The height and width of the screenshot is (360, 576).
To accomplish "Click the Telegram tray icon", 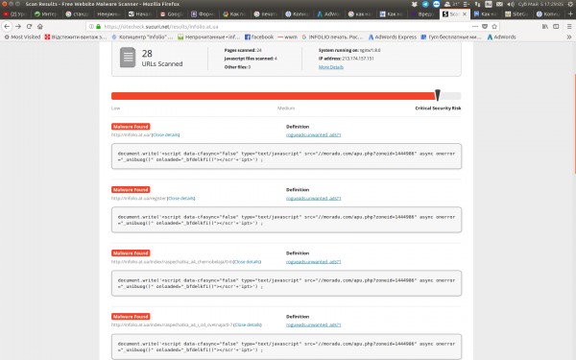I will coord(425,4).
